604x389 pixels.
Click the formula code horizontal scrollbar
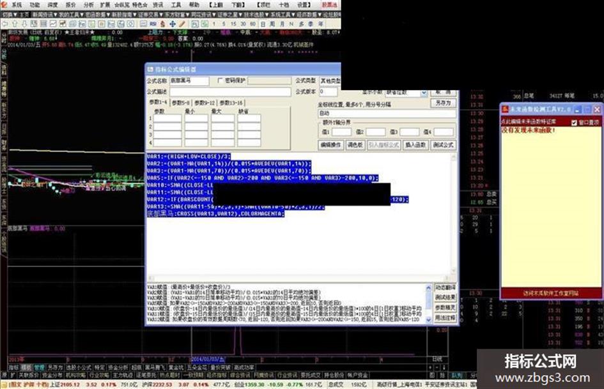click(x=298, y=278)
